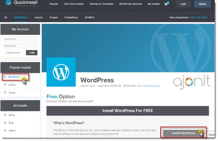Go to My Installs

[154, 4]
